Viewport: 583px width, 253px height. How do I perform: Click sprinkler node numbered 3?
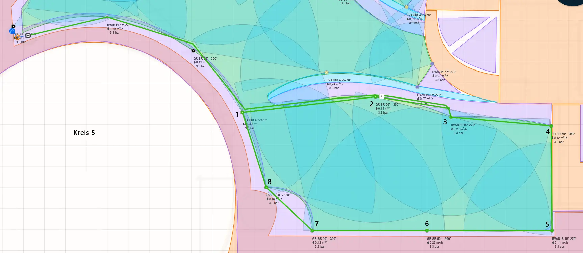coord(451,117)
